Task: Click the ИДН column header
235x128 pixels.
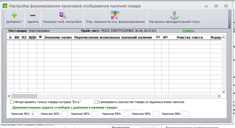Action: [x=32, y=37]
